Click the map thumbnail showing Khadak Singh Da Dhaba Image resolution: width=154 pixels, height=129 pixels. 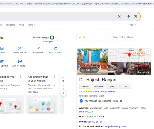coord(130,55)
